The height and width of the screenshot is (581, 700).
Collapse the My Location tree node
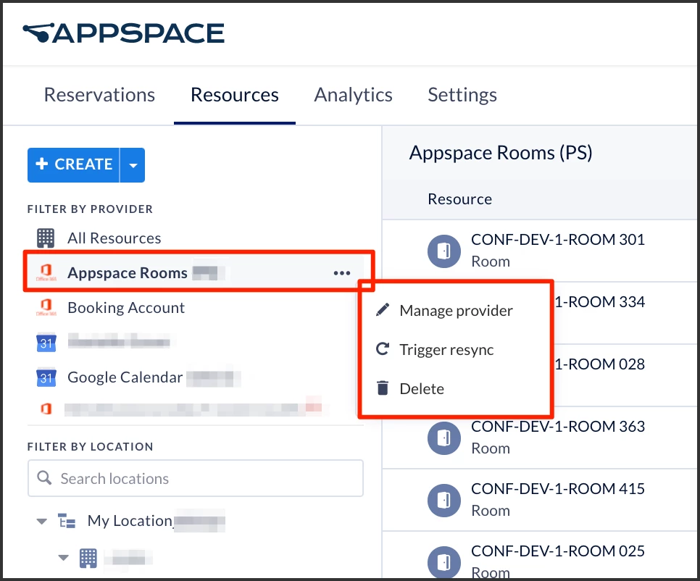(41, 521)
